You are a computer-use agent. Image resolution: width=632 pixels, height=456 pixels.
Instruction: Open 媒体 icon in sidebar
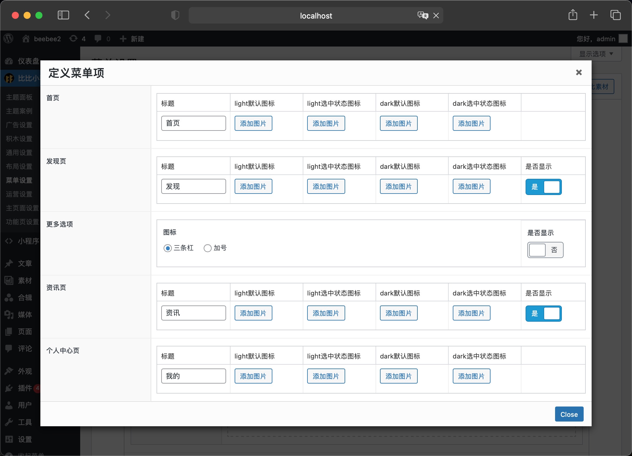[9, 315]
